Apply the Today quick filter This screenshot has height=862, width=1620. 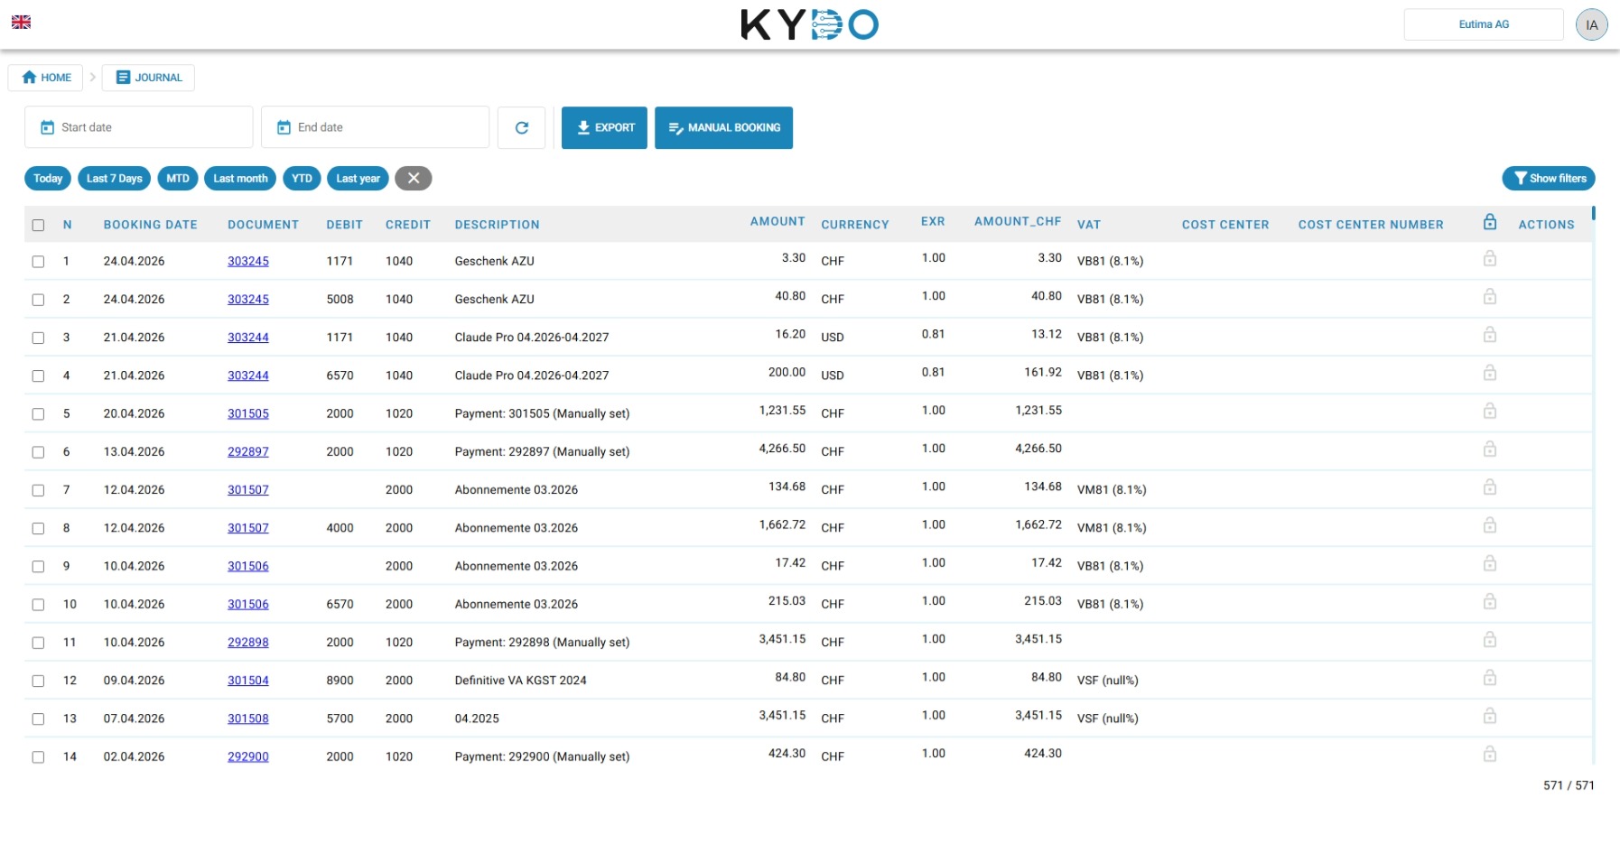click(x=48, y=178)
